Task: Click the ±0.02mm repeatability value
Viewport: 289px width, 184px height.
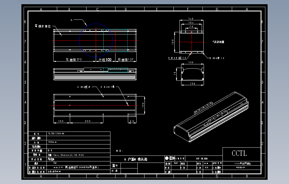Action: pyautogui.click(x=54, y=171)
